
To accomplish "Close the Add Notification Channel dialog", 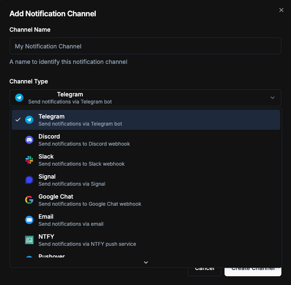I will click(281, 10).
